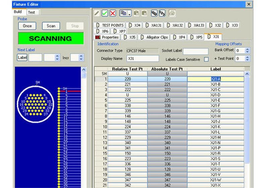Image resolution: width=268 pixels, height=188 pixels.
Task: Adjust the Bank Offset spinner arrows
Action: (247, 51)
